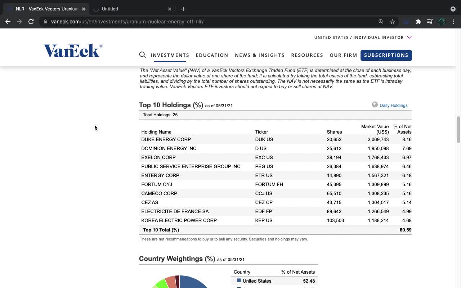461x288 pixels.
Task: Click the ticker CCJ US
Action: coord(264,193)
